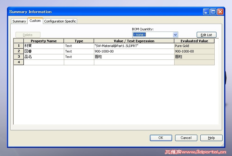Select row header 1

[19, 46]
